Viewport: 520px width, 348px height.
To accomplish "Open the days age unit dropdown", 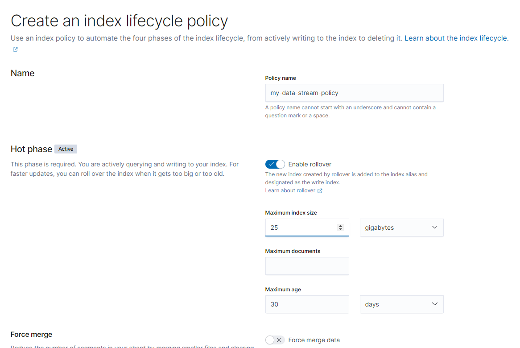I will 401,304.
